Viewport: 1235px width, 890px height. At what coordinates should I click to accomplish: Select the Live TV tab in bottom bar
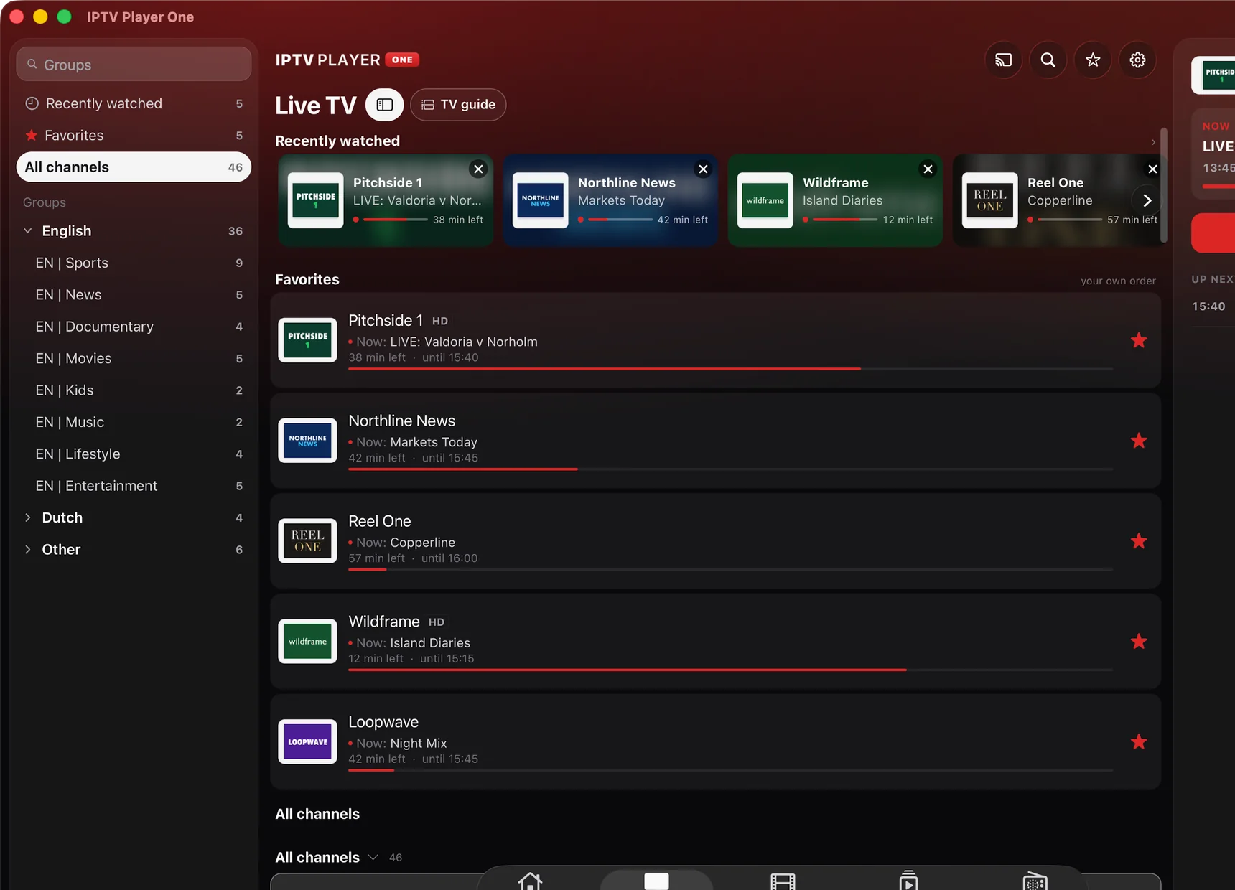click(656, 881)
